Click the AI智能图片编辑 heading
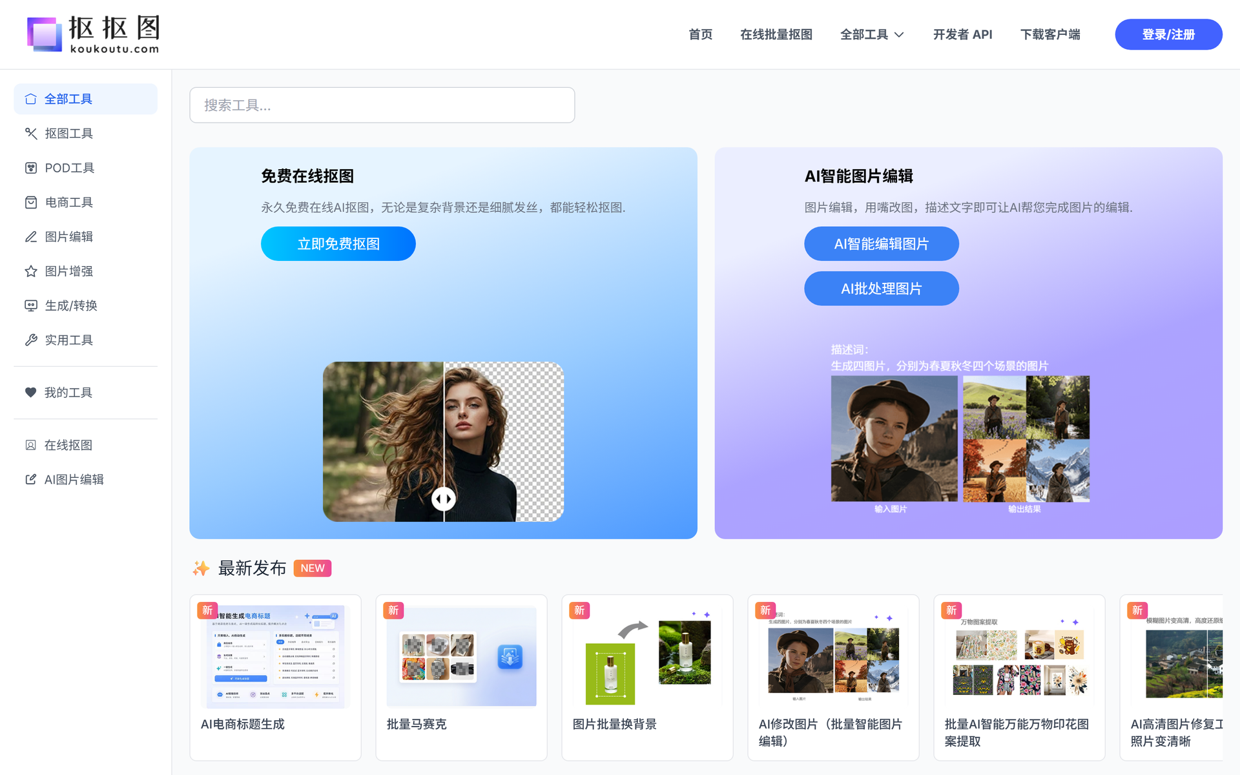 858,176
